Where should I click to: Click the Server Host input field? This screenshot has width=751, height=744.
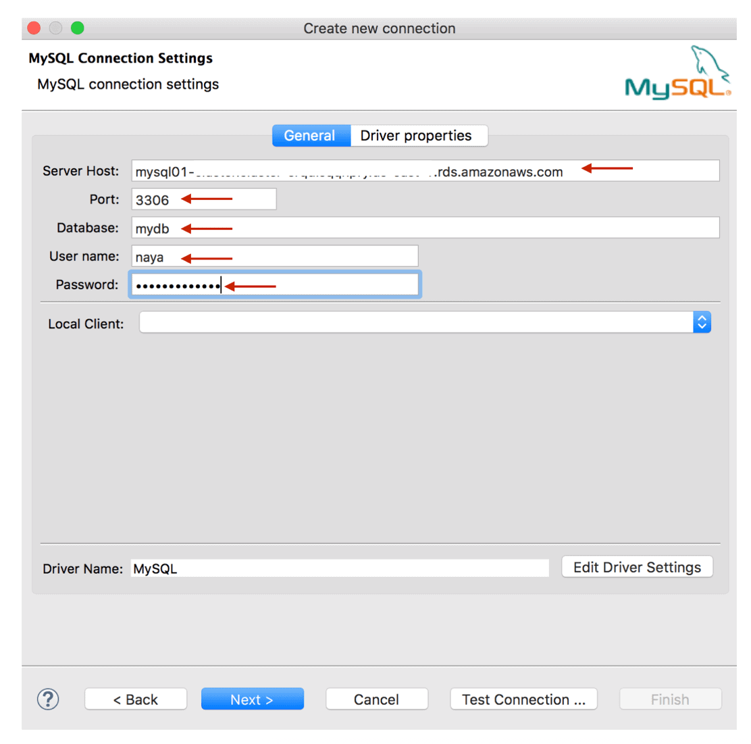click(425, 171)
